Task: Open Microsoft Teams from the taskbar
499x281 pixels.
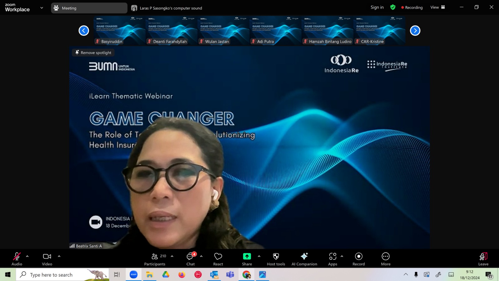Action: (x=230, y=275)
